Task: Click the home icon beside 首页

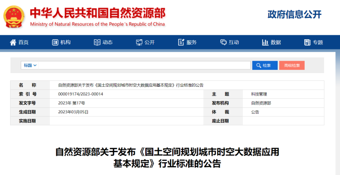Action: (13, 42)
